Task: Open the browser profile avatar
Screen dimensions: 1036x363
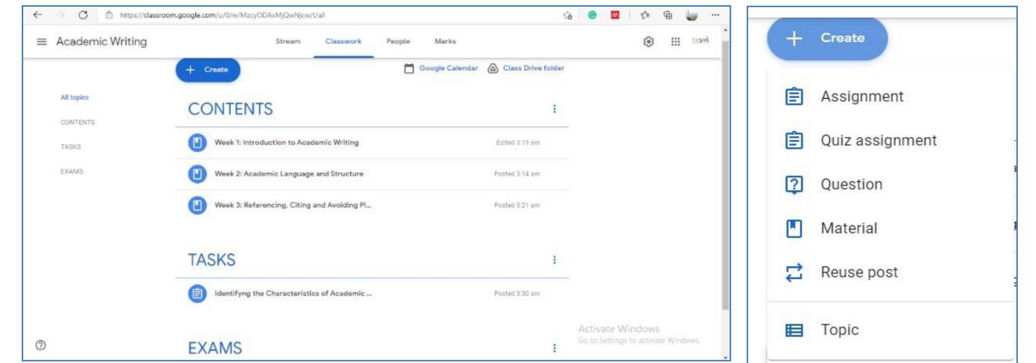Action: coord(691,15)
